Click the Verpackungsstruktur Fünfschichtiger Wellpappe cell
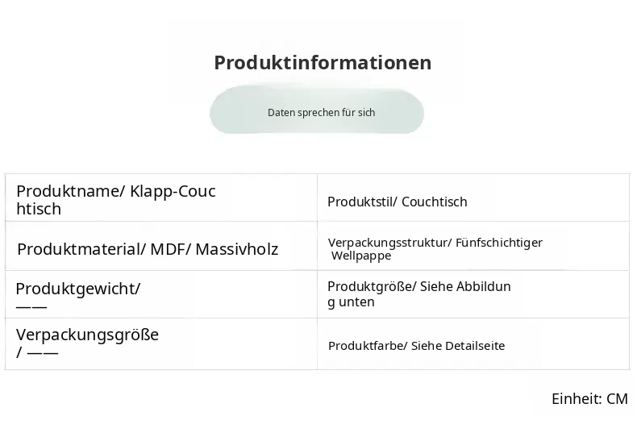The height and width of the screenshot is (441, 637). tap(473, 246)
